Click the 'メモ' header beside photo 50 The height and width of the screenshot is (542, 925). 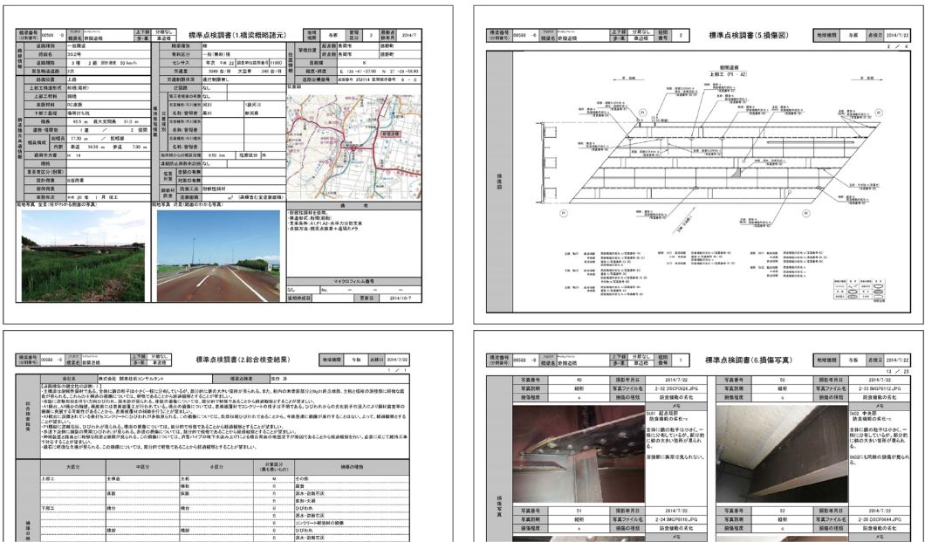[880, 407]
